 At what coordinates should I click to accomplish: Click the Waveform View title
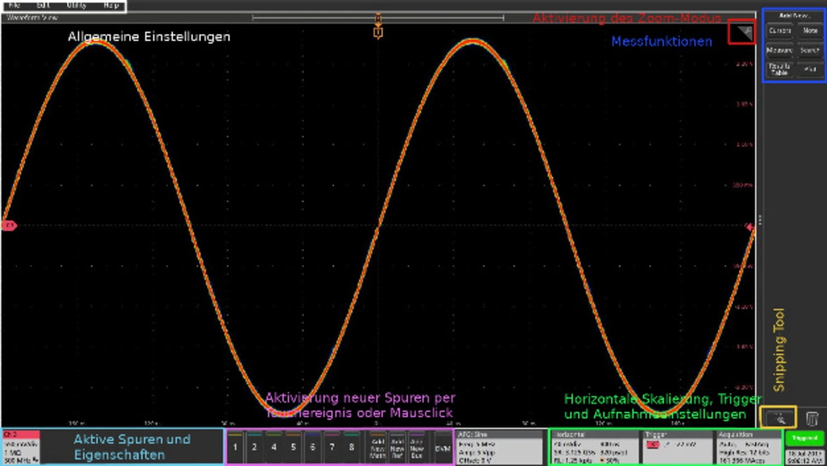pos(31,17)
